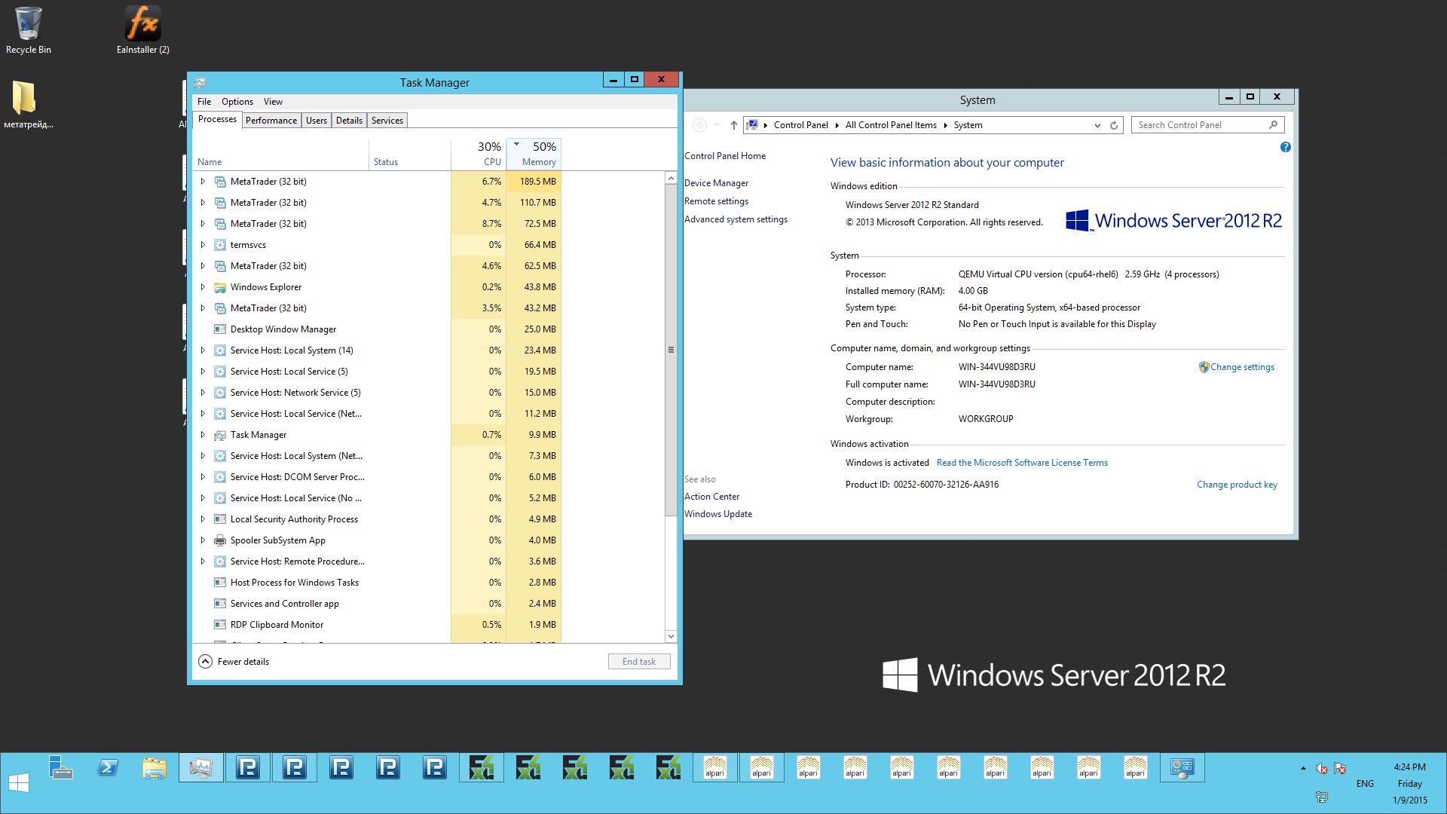Open the address bar history dropdown
Viewport: 1447px width, 814px height.
(x=1097, y=125)
